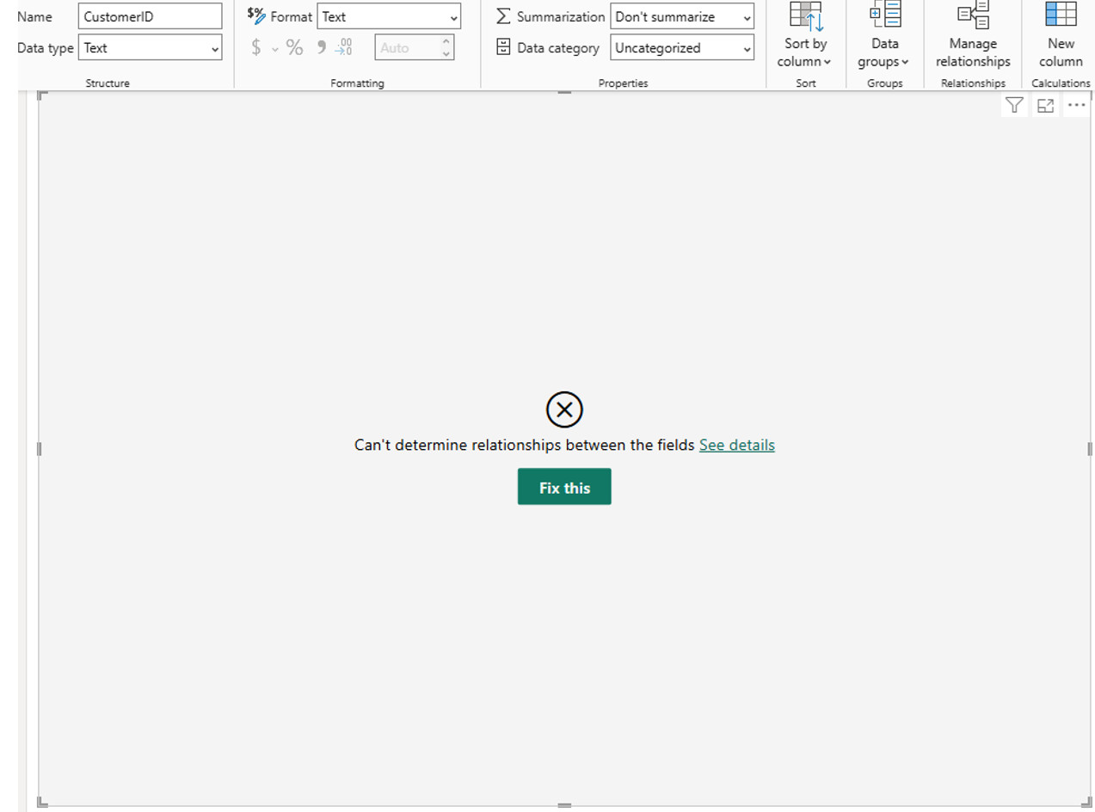Open the Format dropdown showing Text

pos(451,16)
